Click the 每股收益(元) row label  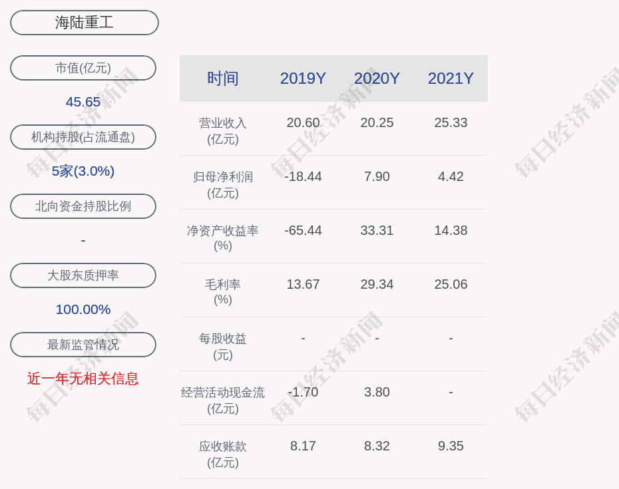223,347
